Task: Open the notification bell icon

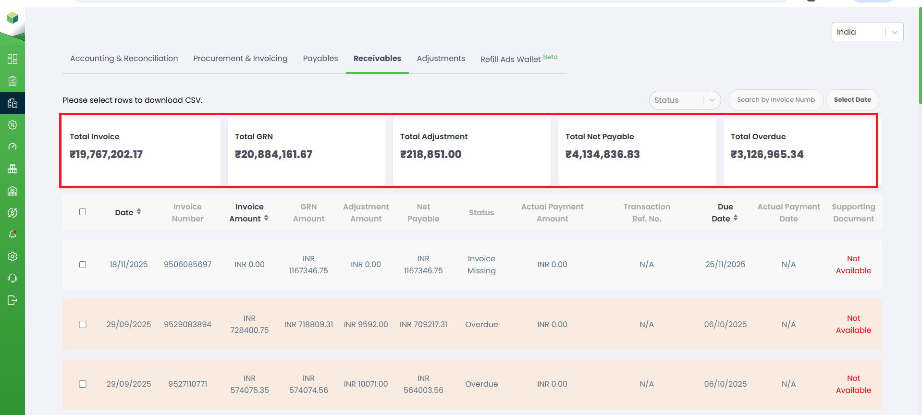Action: 12,234
